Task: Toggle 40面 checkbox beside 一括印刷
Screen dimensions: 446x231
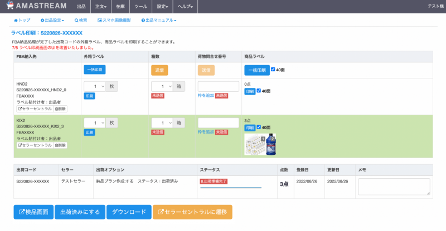Action: [273, 70]
